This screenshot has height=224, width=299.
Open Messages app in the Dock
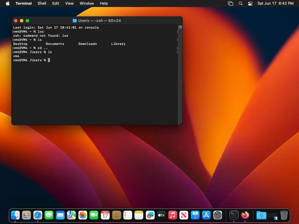click(49, 215)
